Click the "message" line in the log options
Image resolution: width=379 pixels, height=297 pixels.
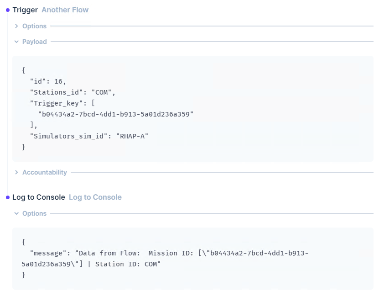point(169,254)
